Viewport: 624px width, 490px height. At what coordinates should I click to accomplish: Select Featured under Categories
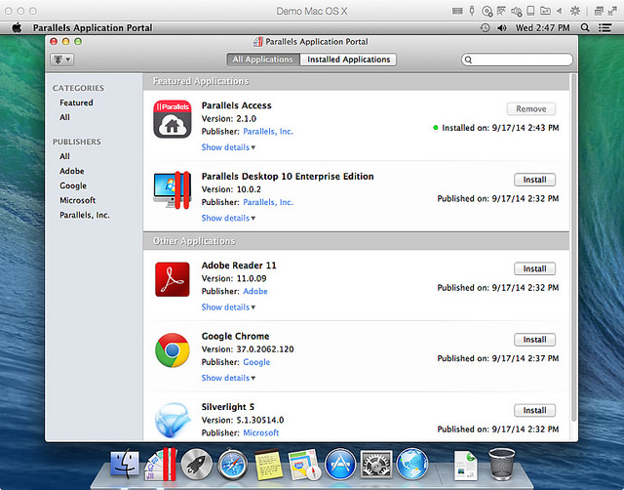tap(76, 102)
